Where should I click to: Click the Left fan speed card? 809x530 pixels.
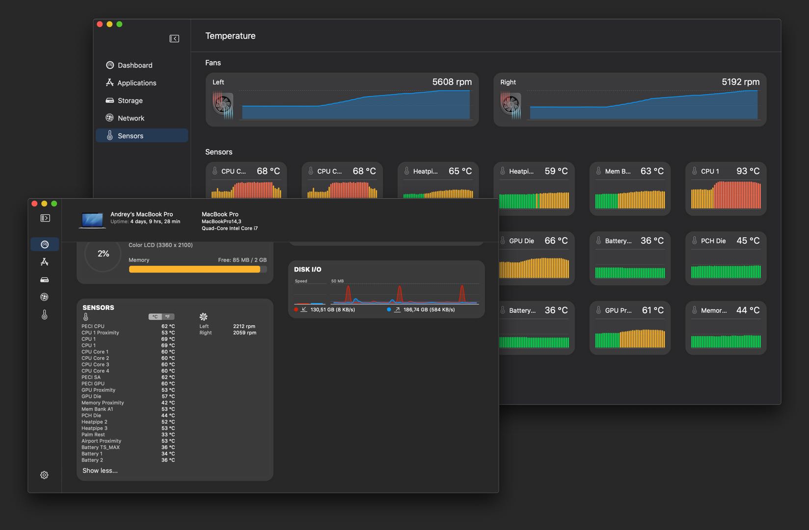click(342, 100)
